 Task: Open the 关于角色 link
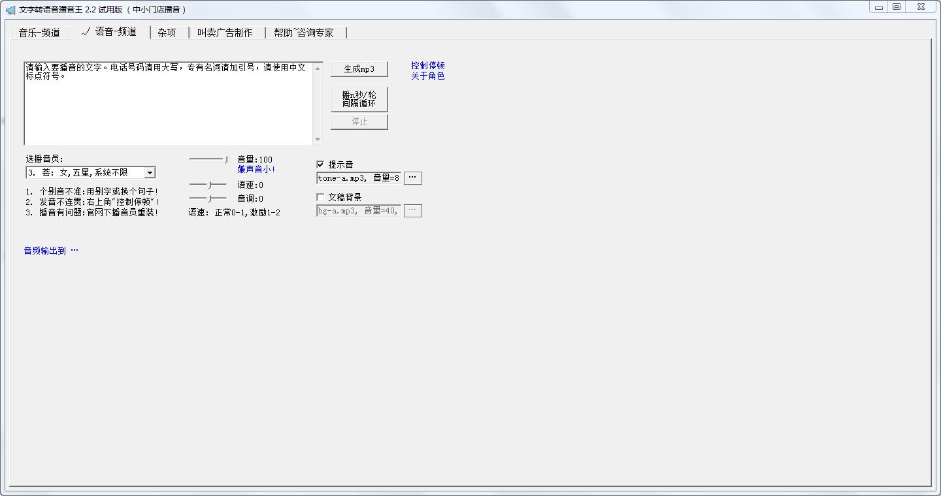click(x=428, y=76)
